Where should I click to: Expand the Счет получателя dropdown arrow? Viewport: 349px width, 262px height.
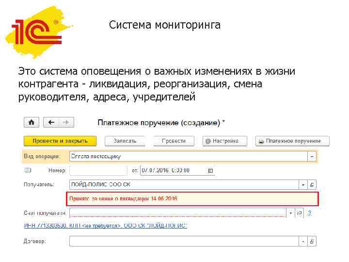pyautogui.click(x=290, y=213)
